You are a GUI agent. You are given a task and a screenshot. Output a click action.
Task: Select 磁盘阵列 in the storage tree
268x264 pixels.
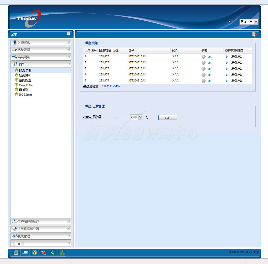point(25,75)
